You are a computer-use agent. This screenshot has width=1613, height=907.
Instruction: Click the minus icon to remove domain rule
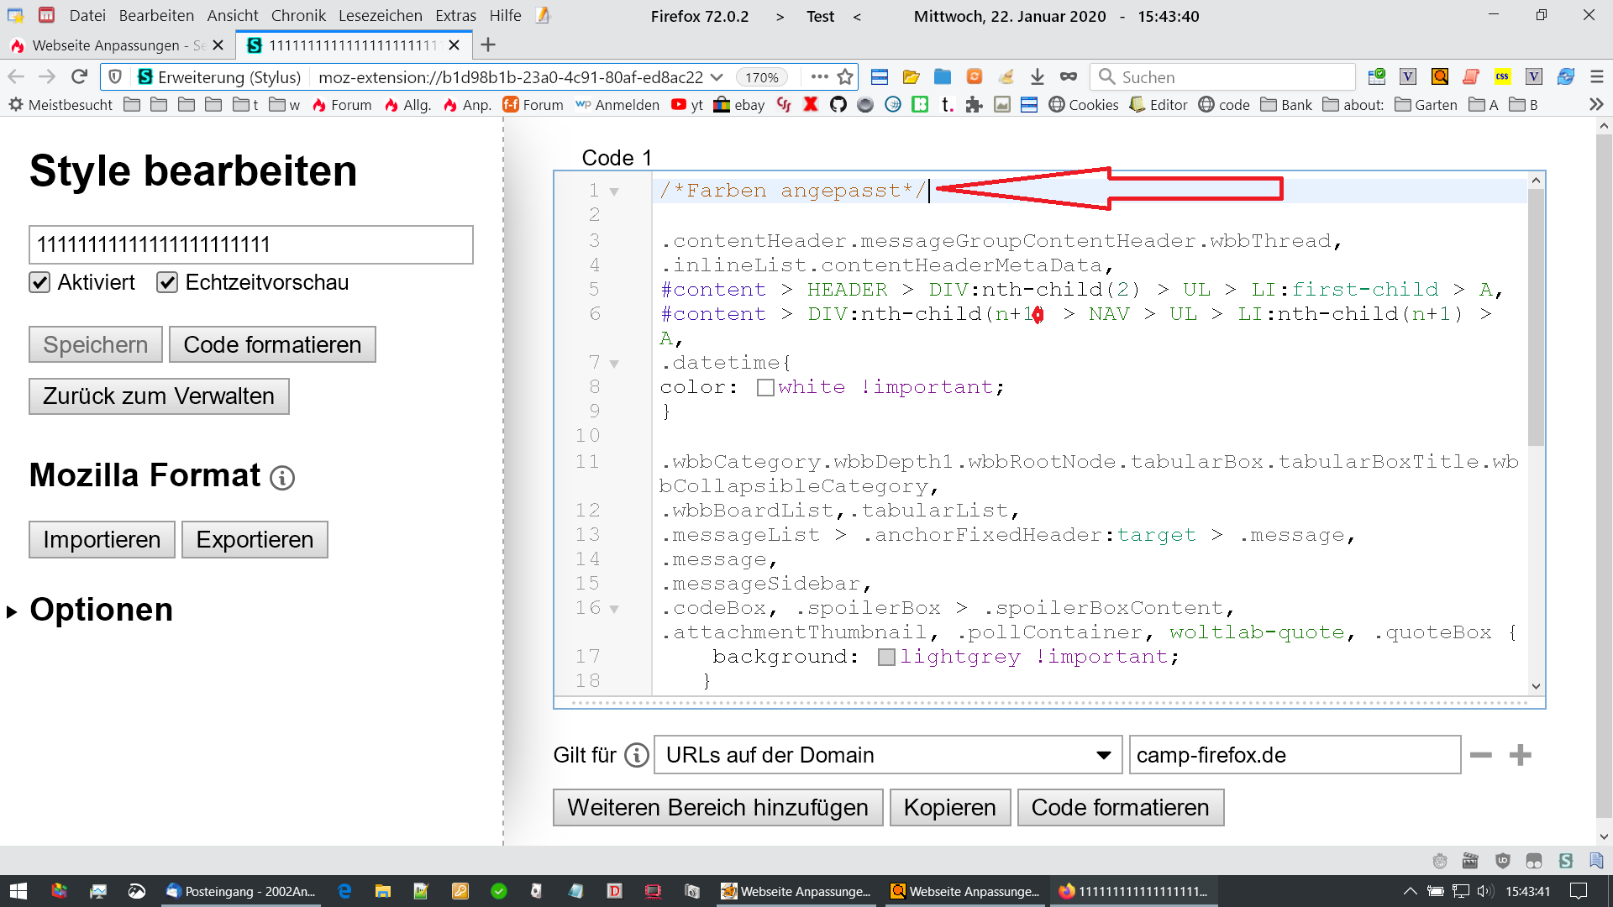point(1480,755)
